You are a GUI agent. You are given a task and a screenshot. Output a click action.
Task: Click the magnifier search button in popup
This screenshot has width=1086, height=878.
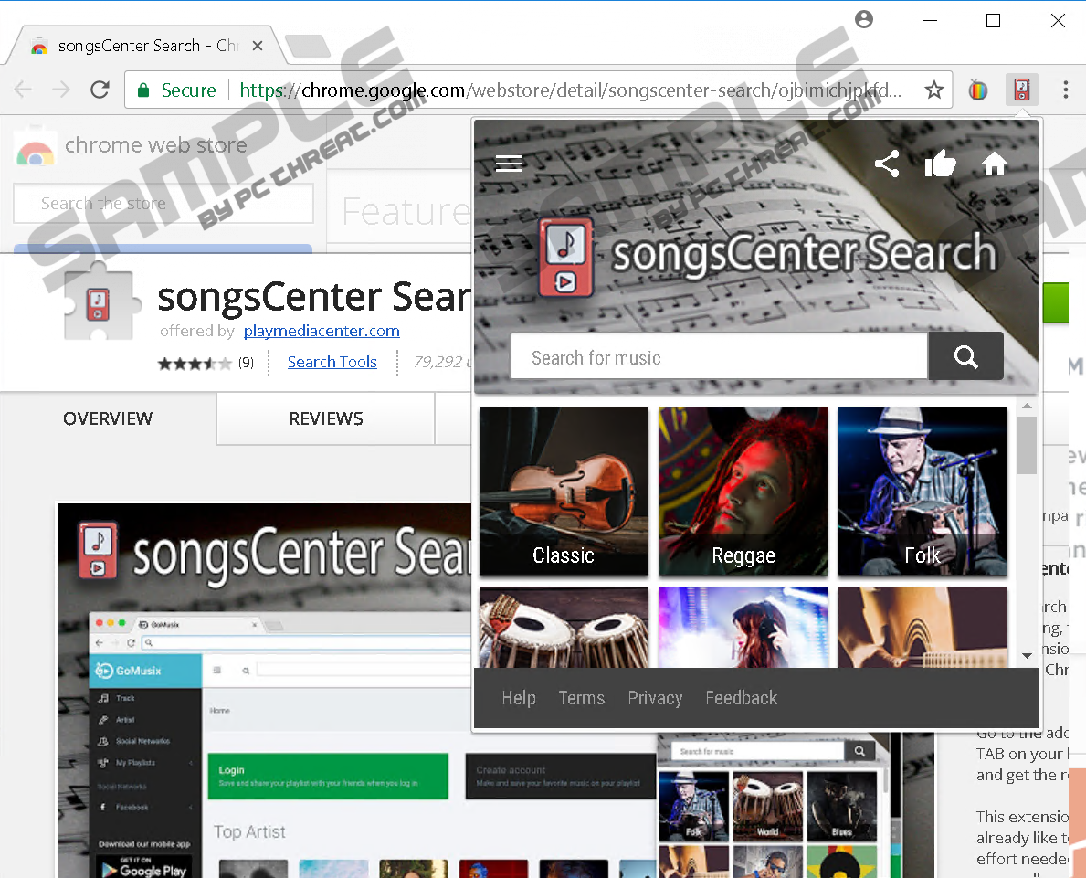click(x=965, y=356)
